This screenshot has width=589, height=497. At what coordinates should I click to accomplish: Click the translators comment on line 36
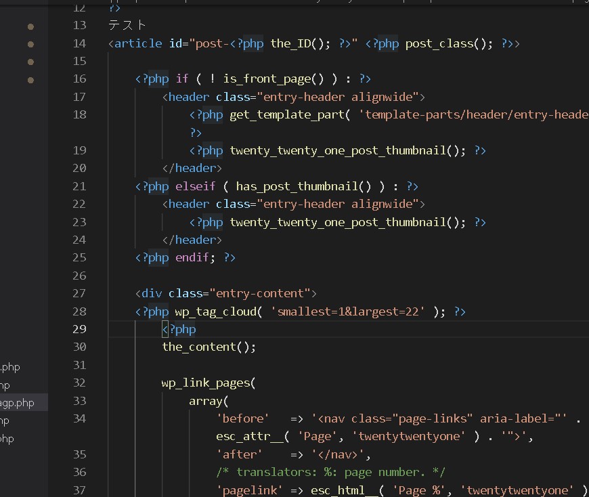pos(330,472)
